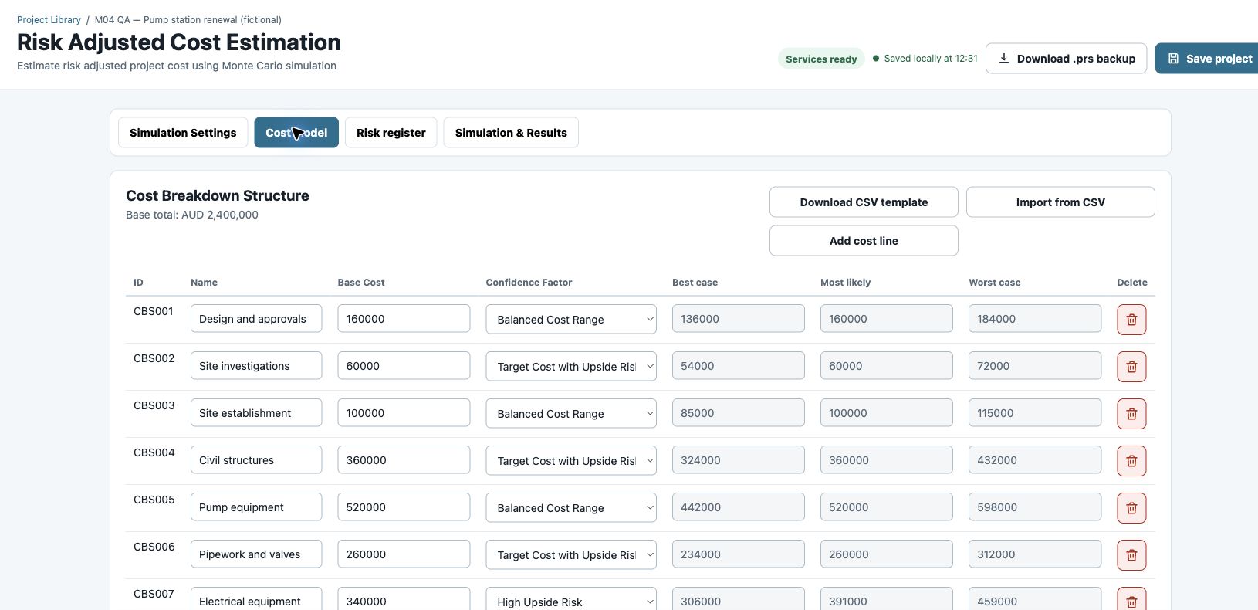Open confidence factor dropdown for Pump equipment
1258x610 pixels.
pos(571,508)
